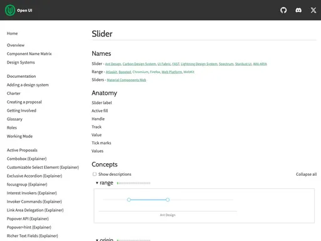
Task: Go to Home in sidebar
Action: pyautogui.click(x=12, y=33)
